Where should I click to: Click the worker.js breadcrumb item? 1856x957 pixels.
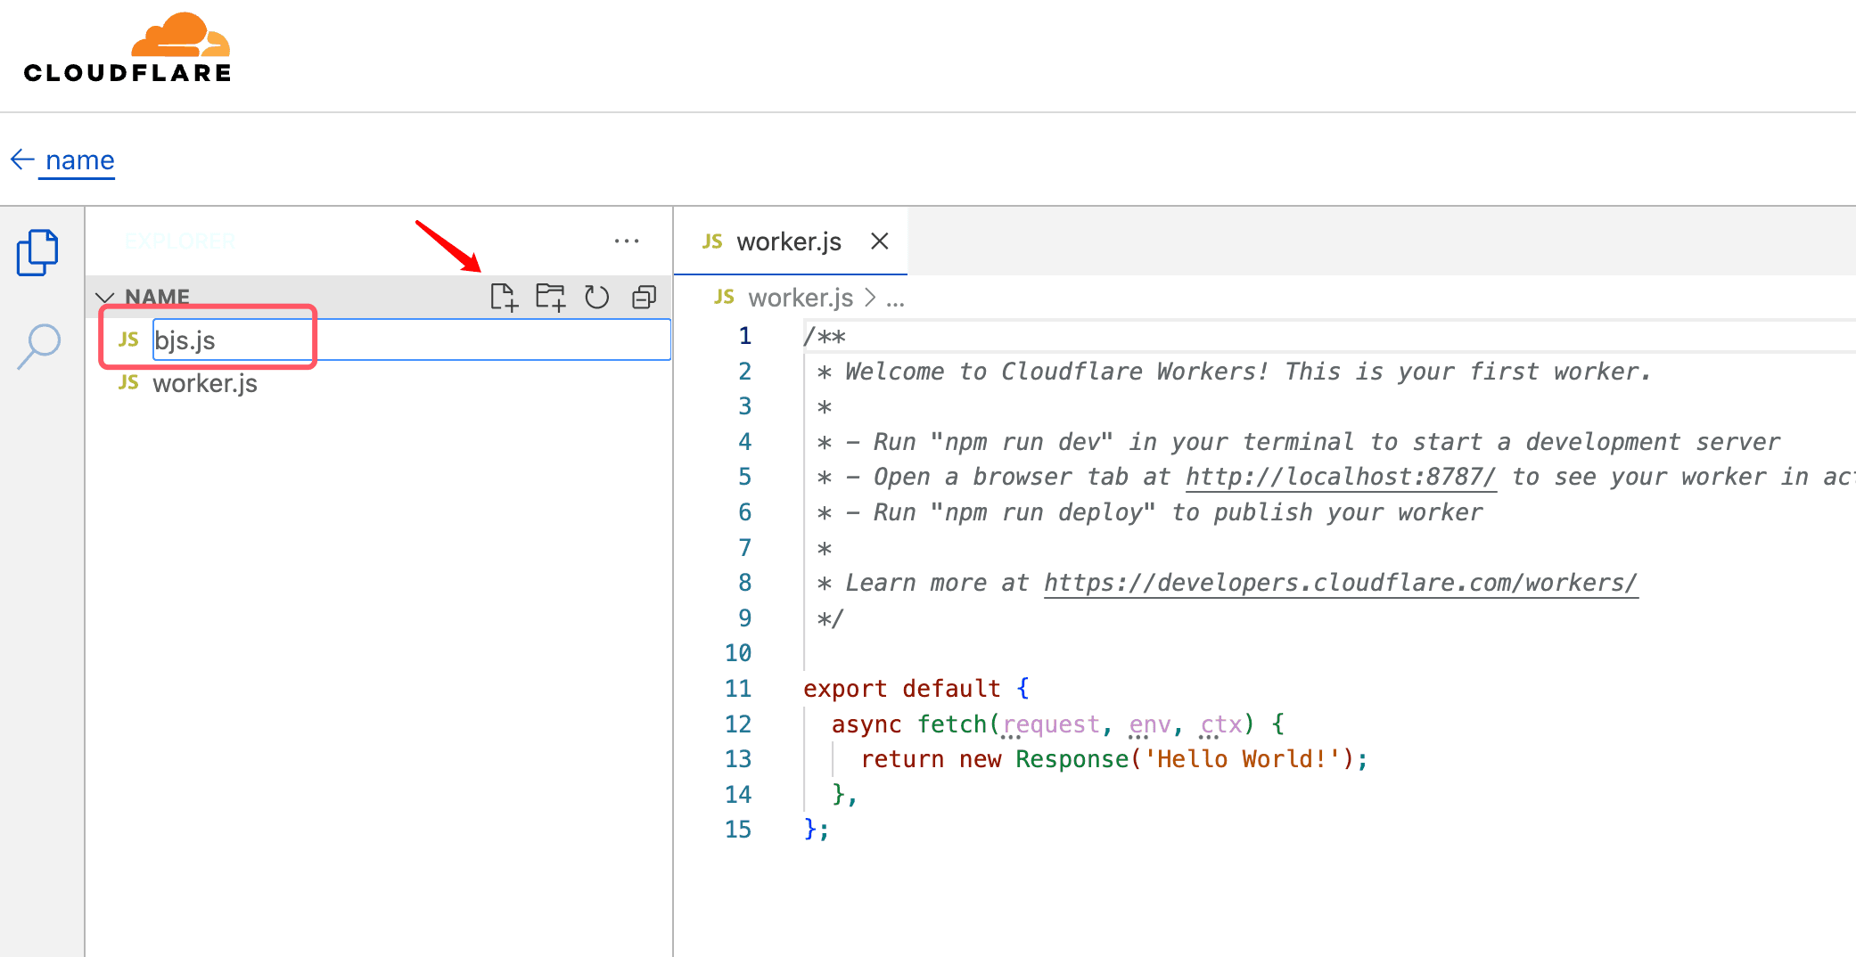(x=800, y=299)
